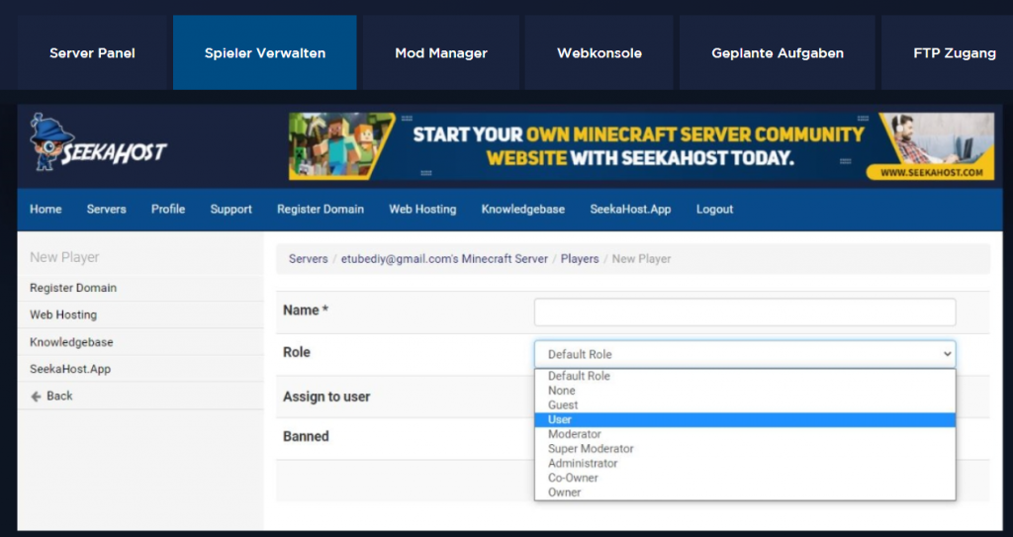Click the Back arrow icon in sidebar
Screen dimensions: 1013x537
coord(37,397)
